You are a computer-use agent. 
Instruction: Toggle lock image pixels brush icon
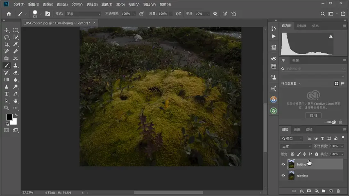(299, 154)
